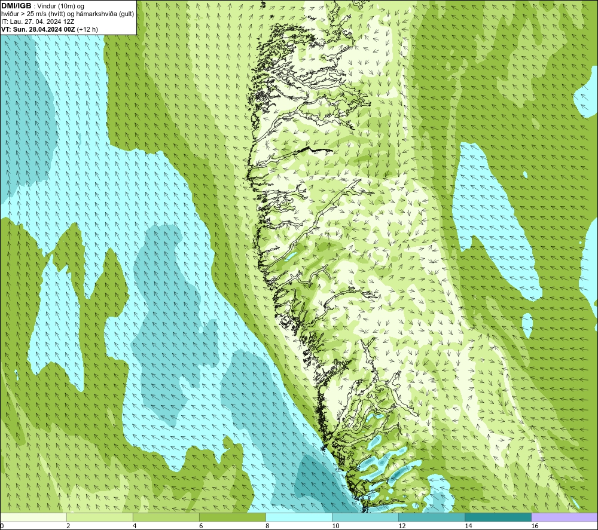Click the '(+12 h)' forecast offset text
This screenshot has height=530, width=598.
coord(87,29)
